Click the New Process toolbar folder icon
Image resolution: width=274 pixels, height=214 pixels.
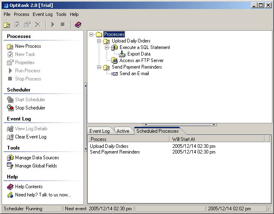7,25
